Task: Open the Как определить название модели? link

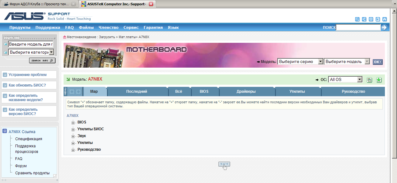Action: [x=26, y=98]
